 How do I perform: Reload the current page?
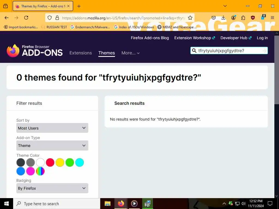pyautogui.click(x=26, y=18)
